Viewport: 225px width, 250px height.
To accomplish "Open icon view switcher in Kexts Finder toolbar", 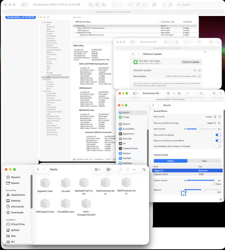I will tap(97, 169).
